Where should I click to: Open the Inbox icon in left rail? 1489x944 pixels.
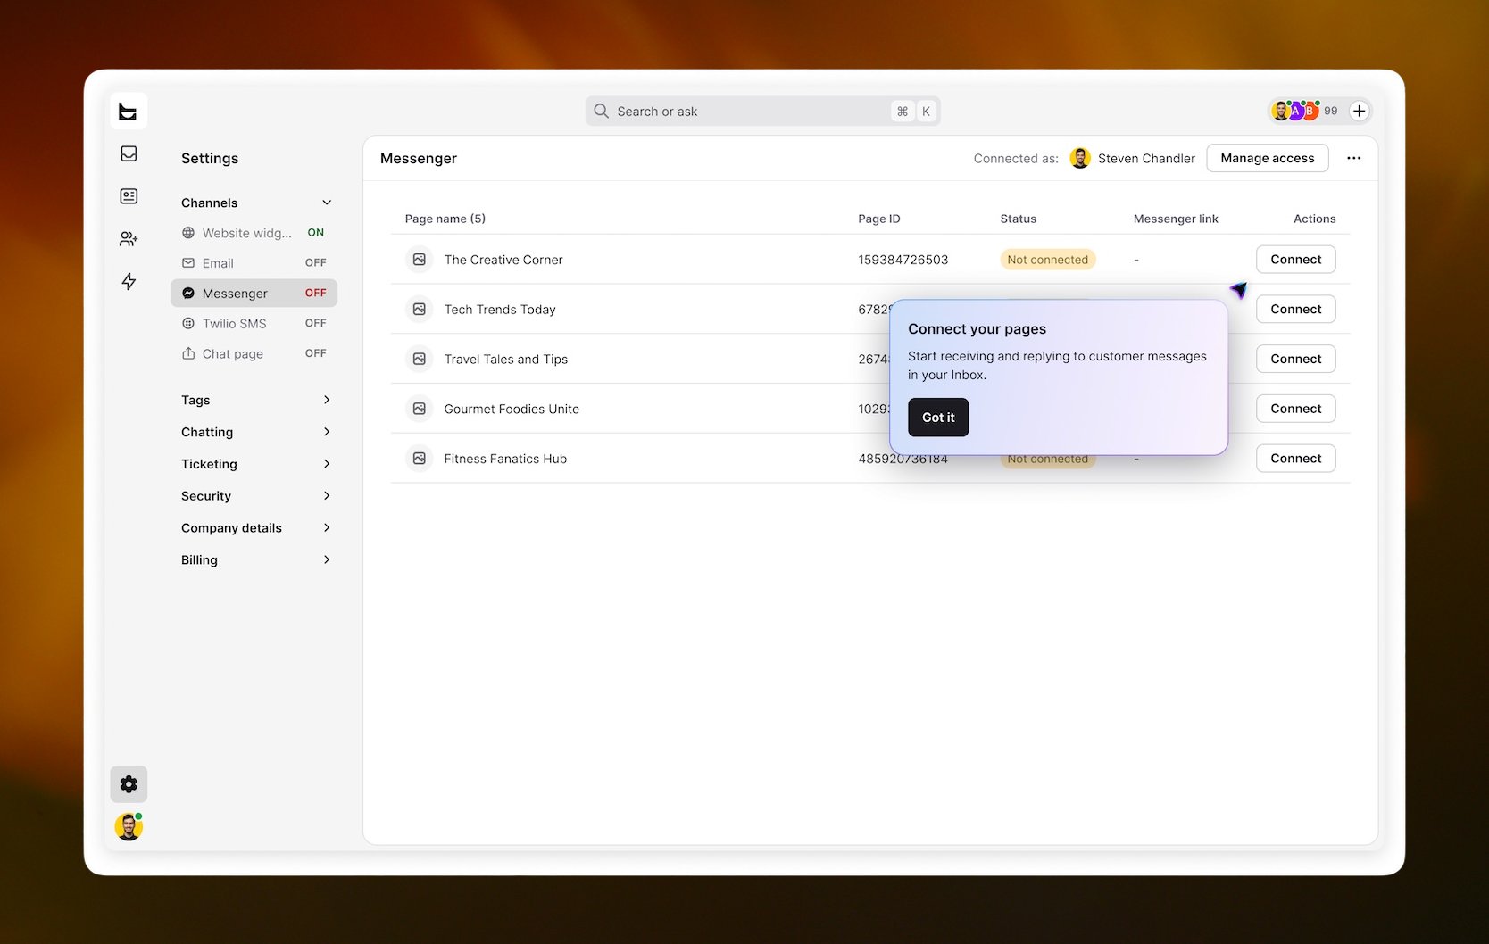129,153
